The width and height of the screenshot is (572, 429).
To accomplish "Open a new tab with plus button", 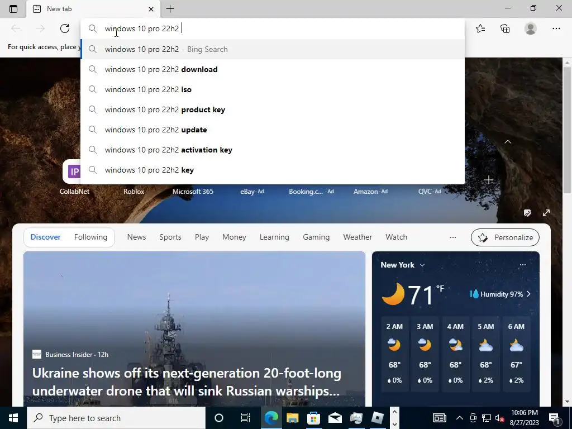I will tap(170, 9).
